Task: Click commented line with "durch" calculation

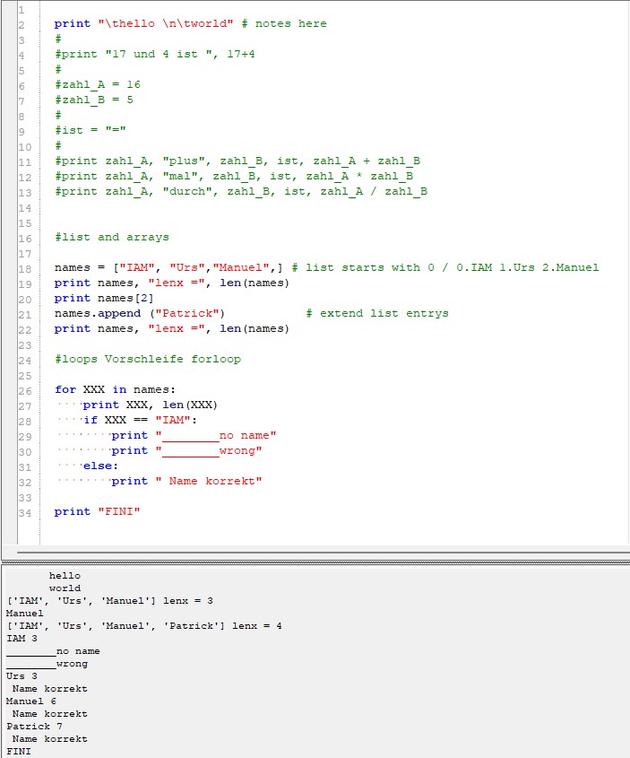Action: [241, 191]
